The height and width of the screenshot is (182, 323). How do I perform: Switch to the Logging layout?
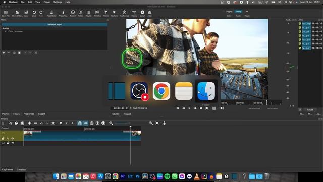[229, 12]
